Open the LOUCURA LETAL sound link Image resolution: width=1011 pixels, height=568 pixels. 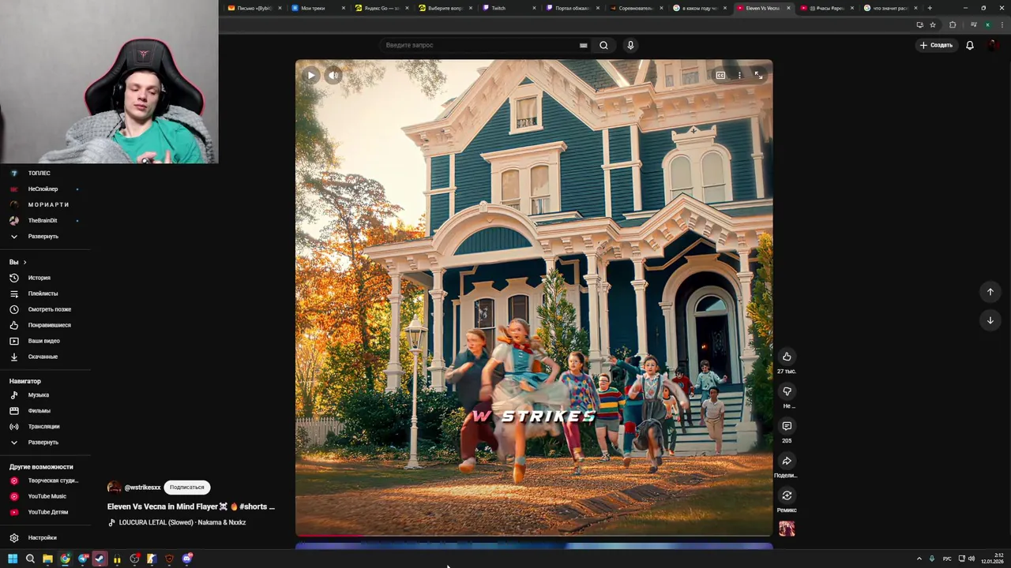[182, 522]
